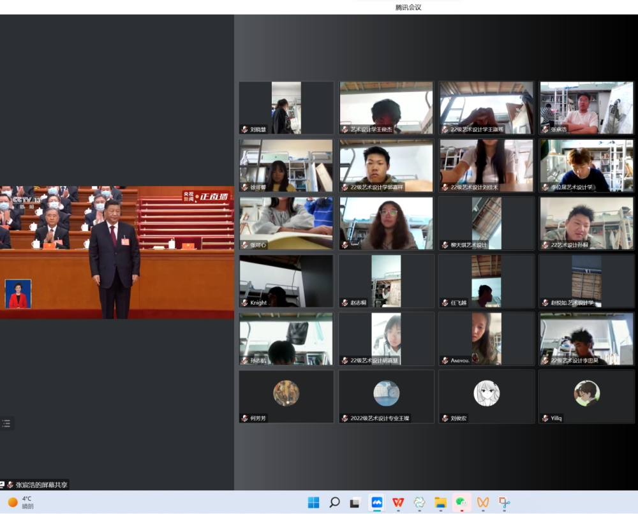This screenshot has height=514, width=638.
Task: Click mic icon in 张宸浩的屏幕共享 label
Action: coord(10,485)
